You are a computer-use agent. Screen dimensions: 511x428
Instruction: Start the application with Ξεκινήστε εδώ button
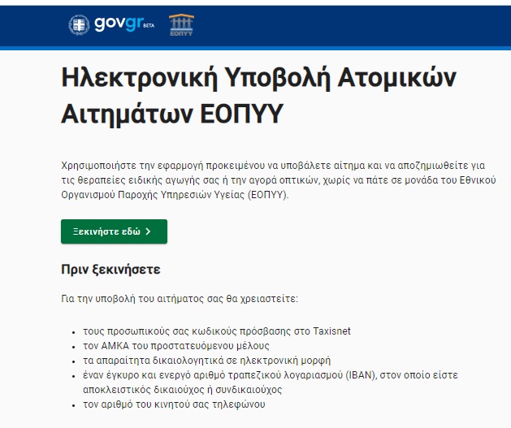114,231
